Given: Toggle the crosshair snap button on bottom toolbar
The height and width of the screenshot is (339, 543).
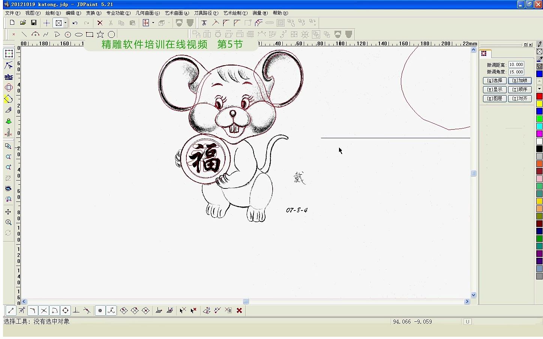Looking at the screenshot, I should point(100,310).
